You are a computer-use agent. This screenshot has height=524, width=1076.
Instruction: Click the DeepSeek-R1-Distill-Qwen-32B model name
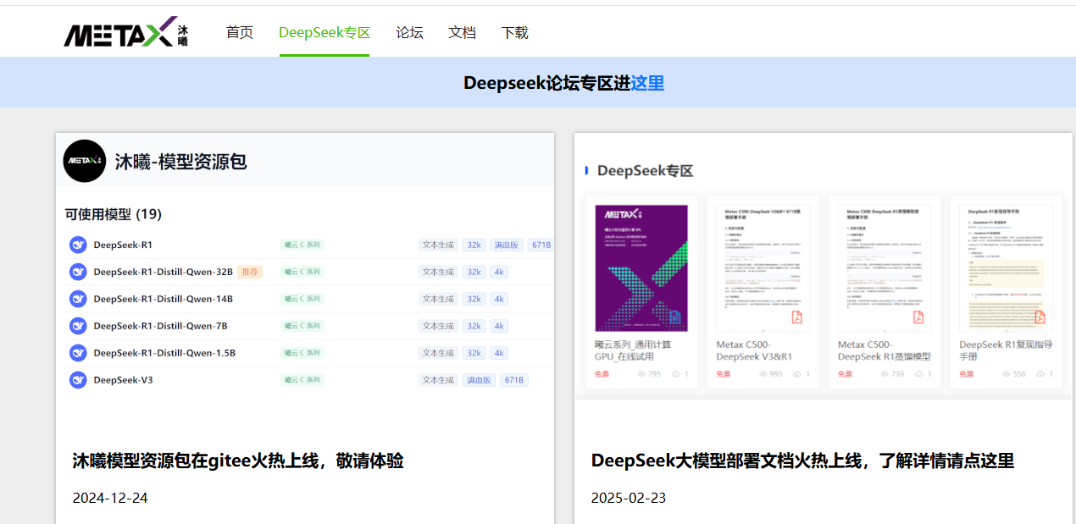pyautogui.click(x=163, y=272)
